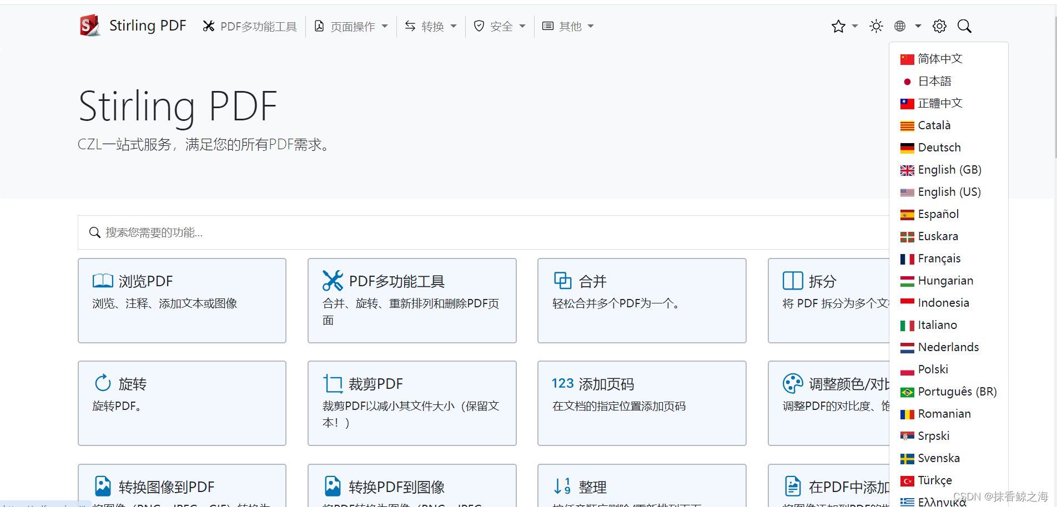Viewport: 1057px width, 507px height.
Task: Switch language to Svenska
Action: pyautogui.click(x=948, y=458)
